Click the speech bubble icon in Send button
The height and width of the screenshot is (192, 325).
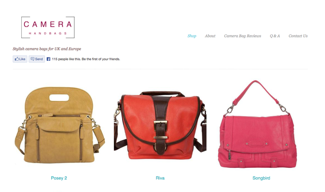tap(32, 59)
